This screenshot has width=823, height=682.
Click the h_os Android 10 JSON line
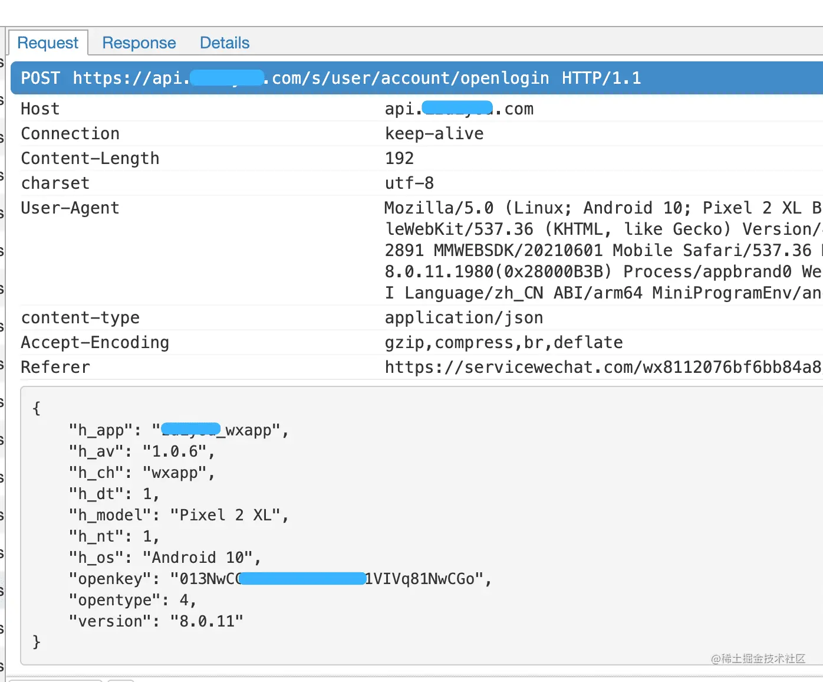coord(164,558)
